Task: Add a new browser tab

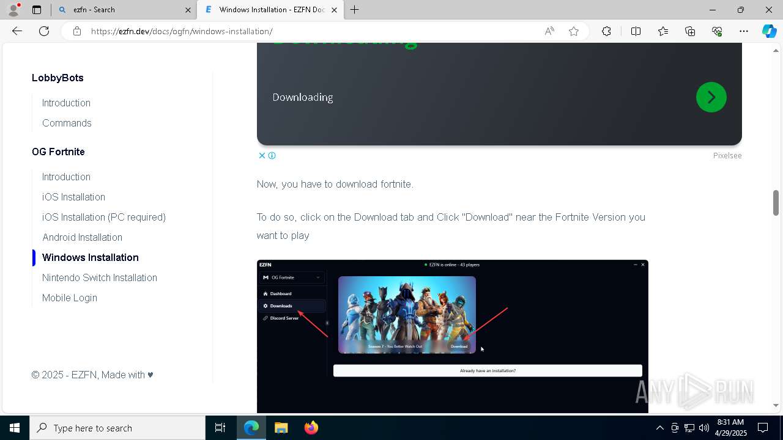Action: point(355,10)
